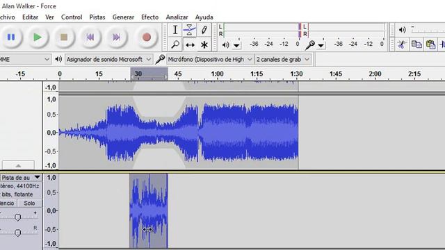Screen dimensions: 445x250
Task: Open the Micrófono input device dropdown
Action: (x=210, y=59)
